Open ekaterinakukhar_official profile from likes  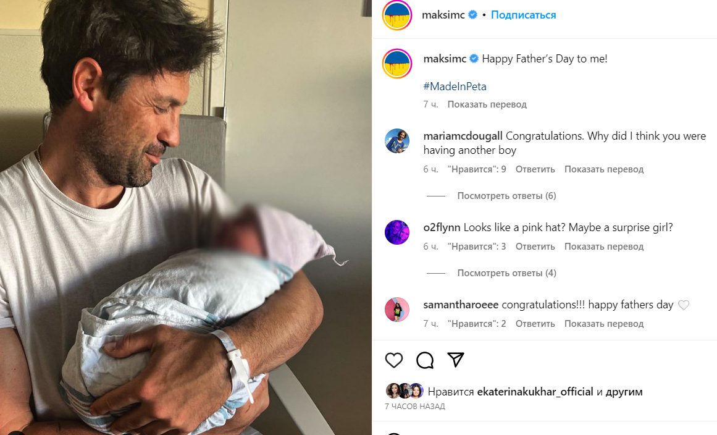(535, 392)
